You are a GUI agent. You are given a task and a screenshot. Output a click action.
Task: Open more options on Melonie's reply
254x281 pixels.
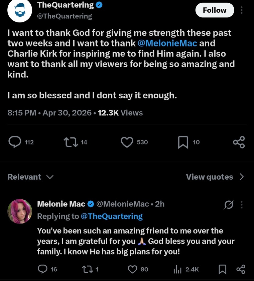(242, 204)
